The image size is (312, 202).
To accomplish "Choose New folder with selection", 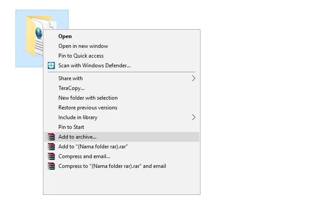I will 122,98.
